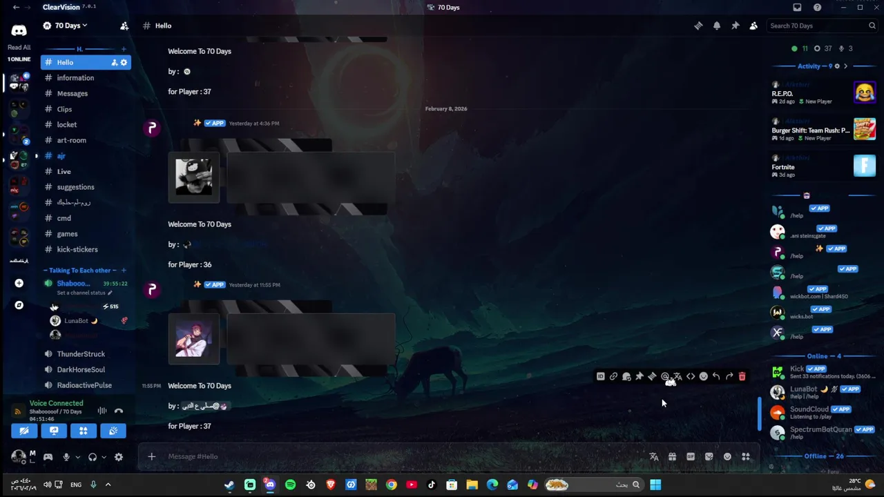Open Discord home direct messages icon
This screenshot has width=884, height=497.
pos(19,30)
